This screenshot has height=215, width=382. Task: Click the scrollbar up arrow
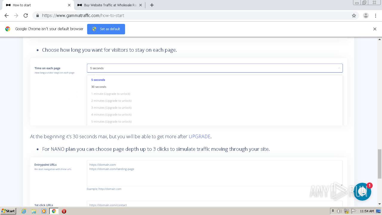tap(380, 39)
